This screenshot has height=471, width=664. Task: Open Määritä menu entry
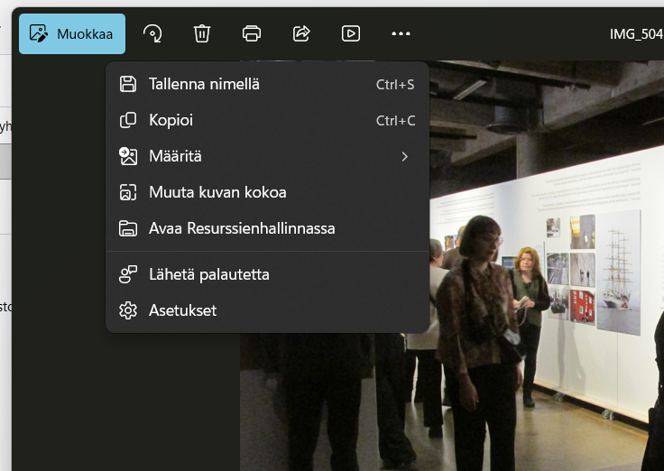tap(175, 156)
